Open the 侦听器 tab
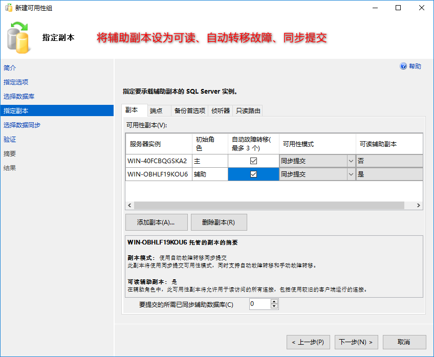The width and height of the screenshot is (434, 357). pos(221,111)
